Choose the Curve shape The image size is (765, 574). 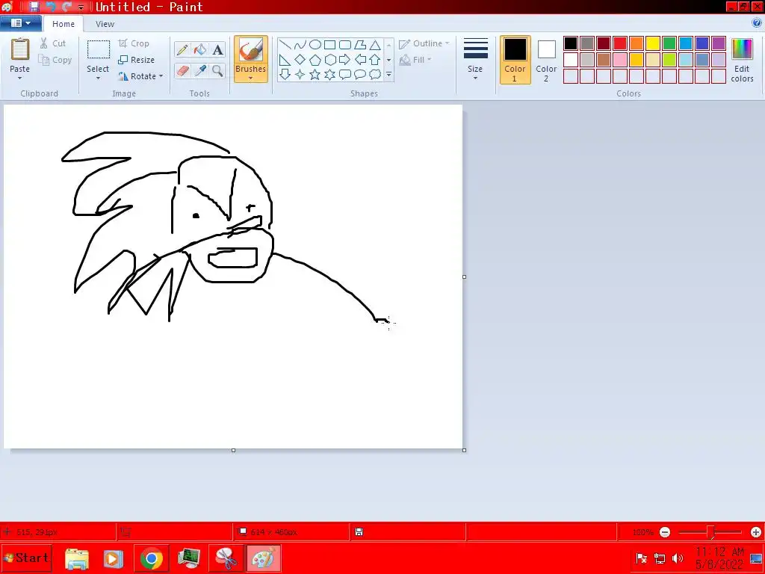click(300, 46)
